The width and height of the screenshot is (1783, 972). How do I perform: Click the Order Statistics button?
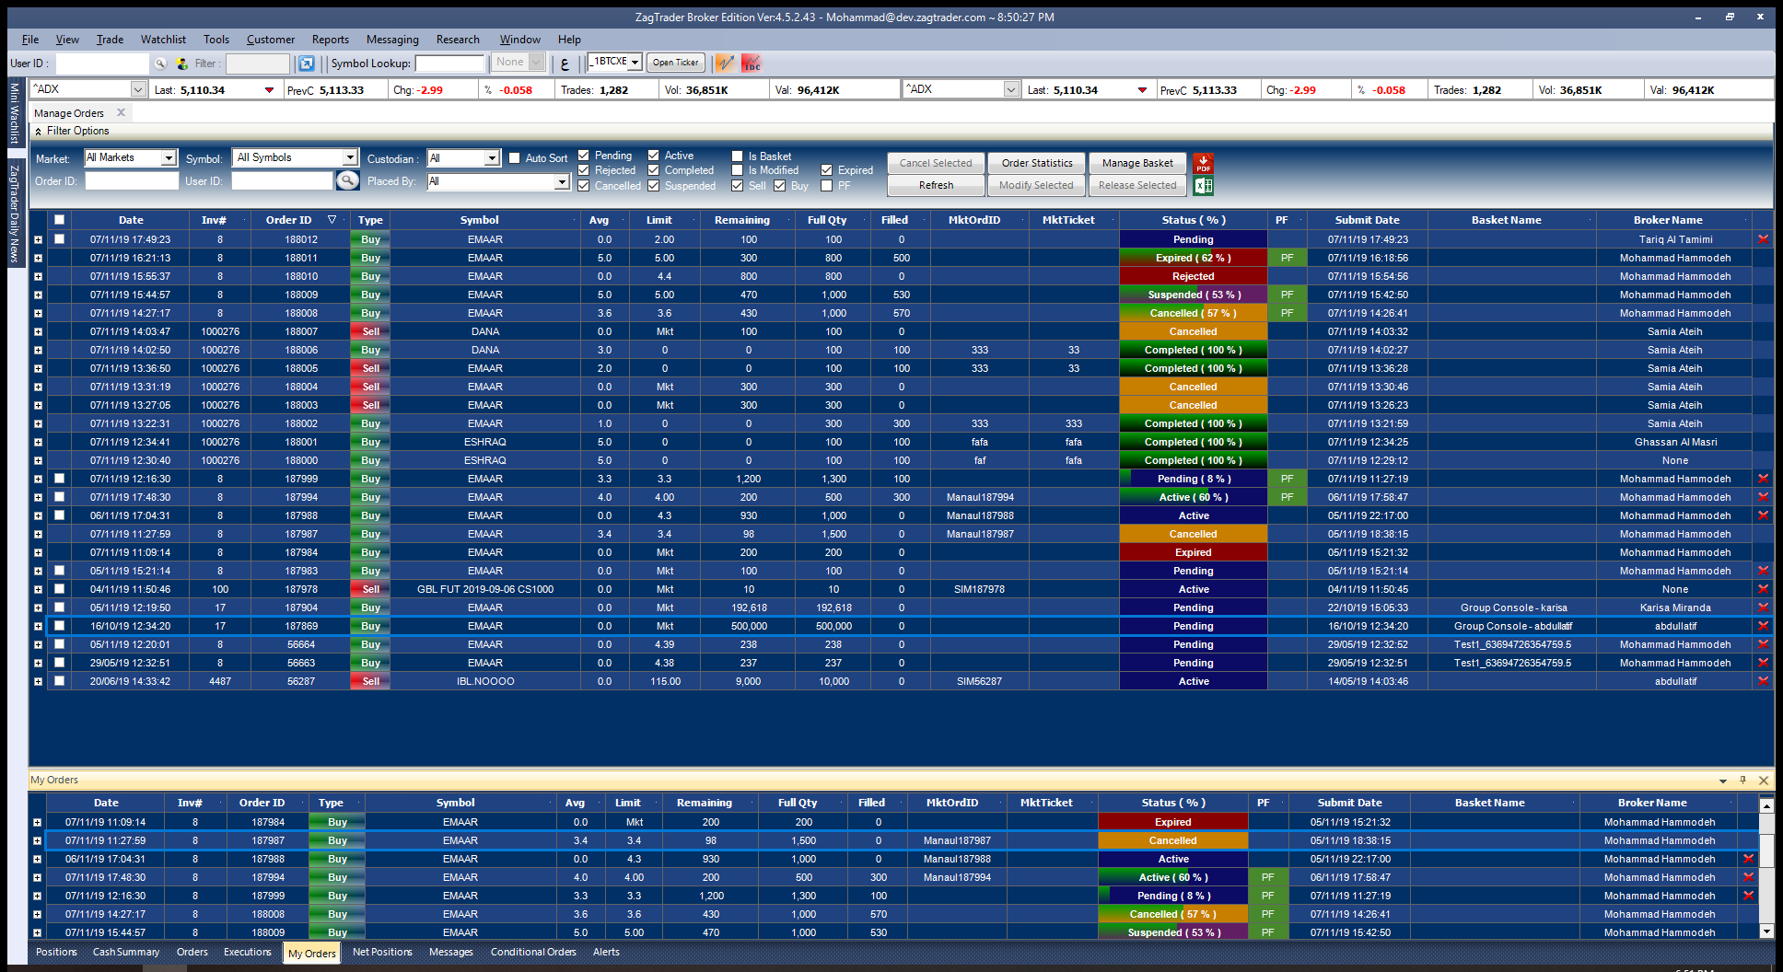1036,163
